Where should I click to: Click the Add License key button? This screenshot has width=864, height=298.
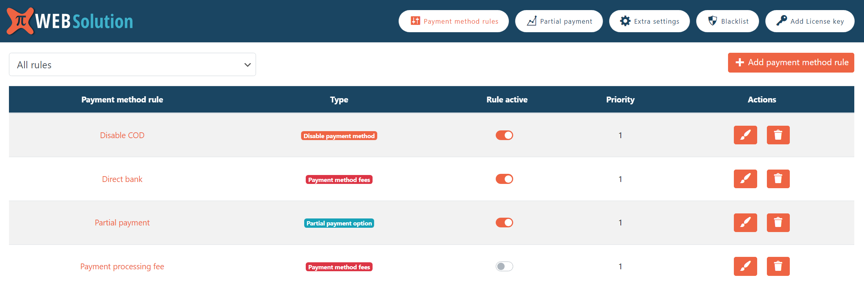coord(810,21)
